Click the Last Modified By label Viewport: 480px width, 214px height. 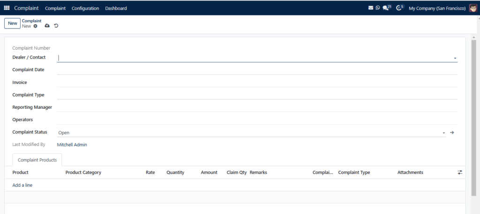tap(29, 144)
